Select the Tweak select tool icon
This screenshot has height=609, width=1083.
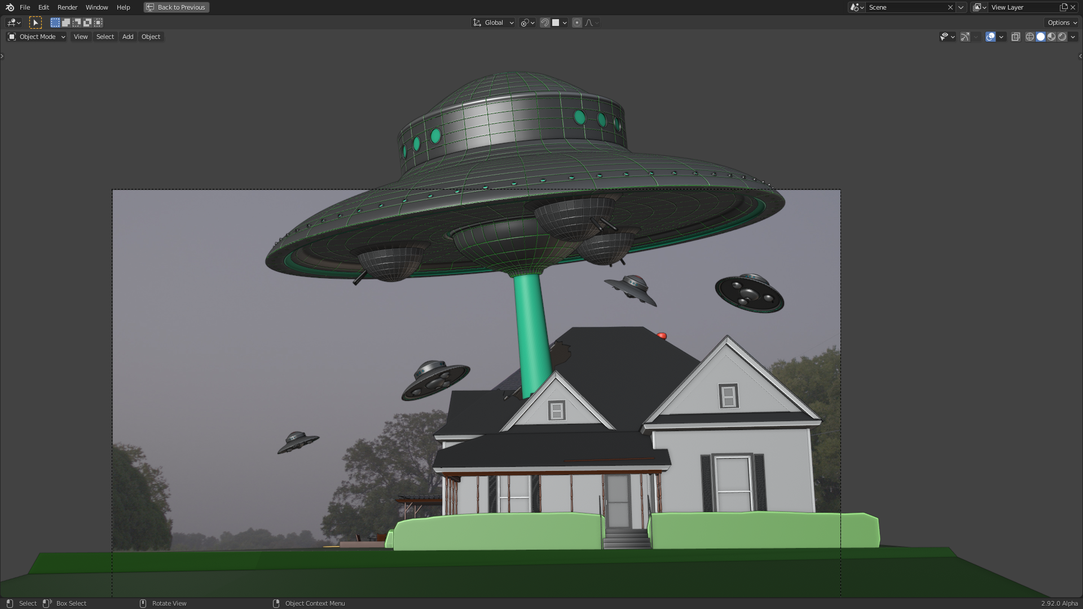pos(36,23)
